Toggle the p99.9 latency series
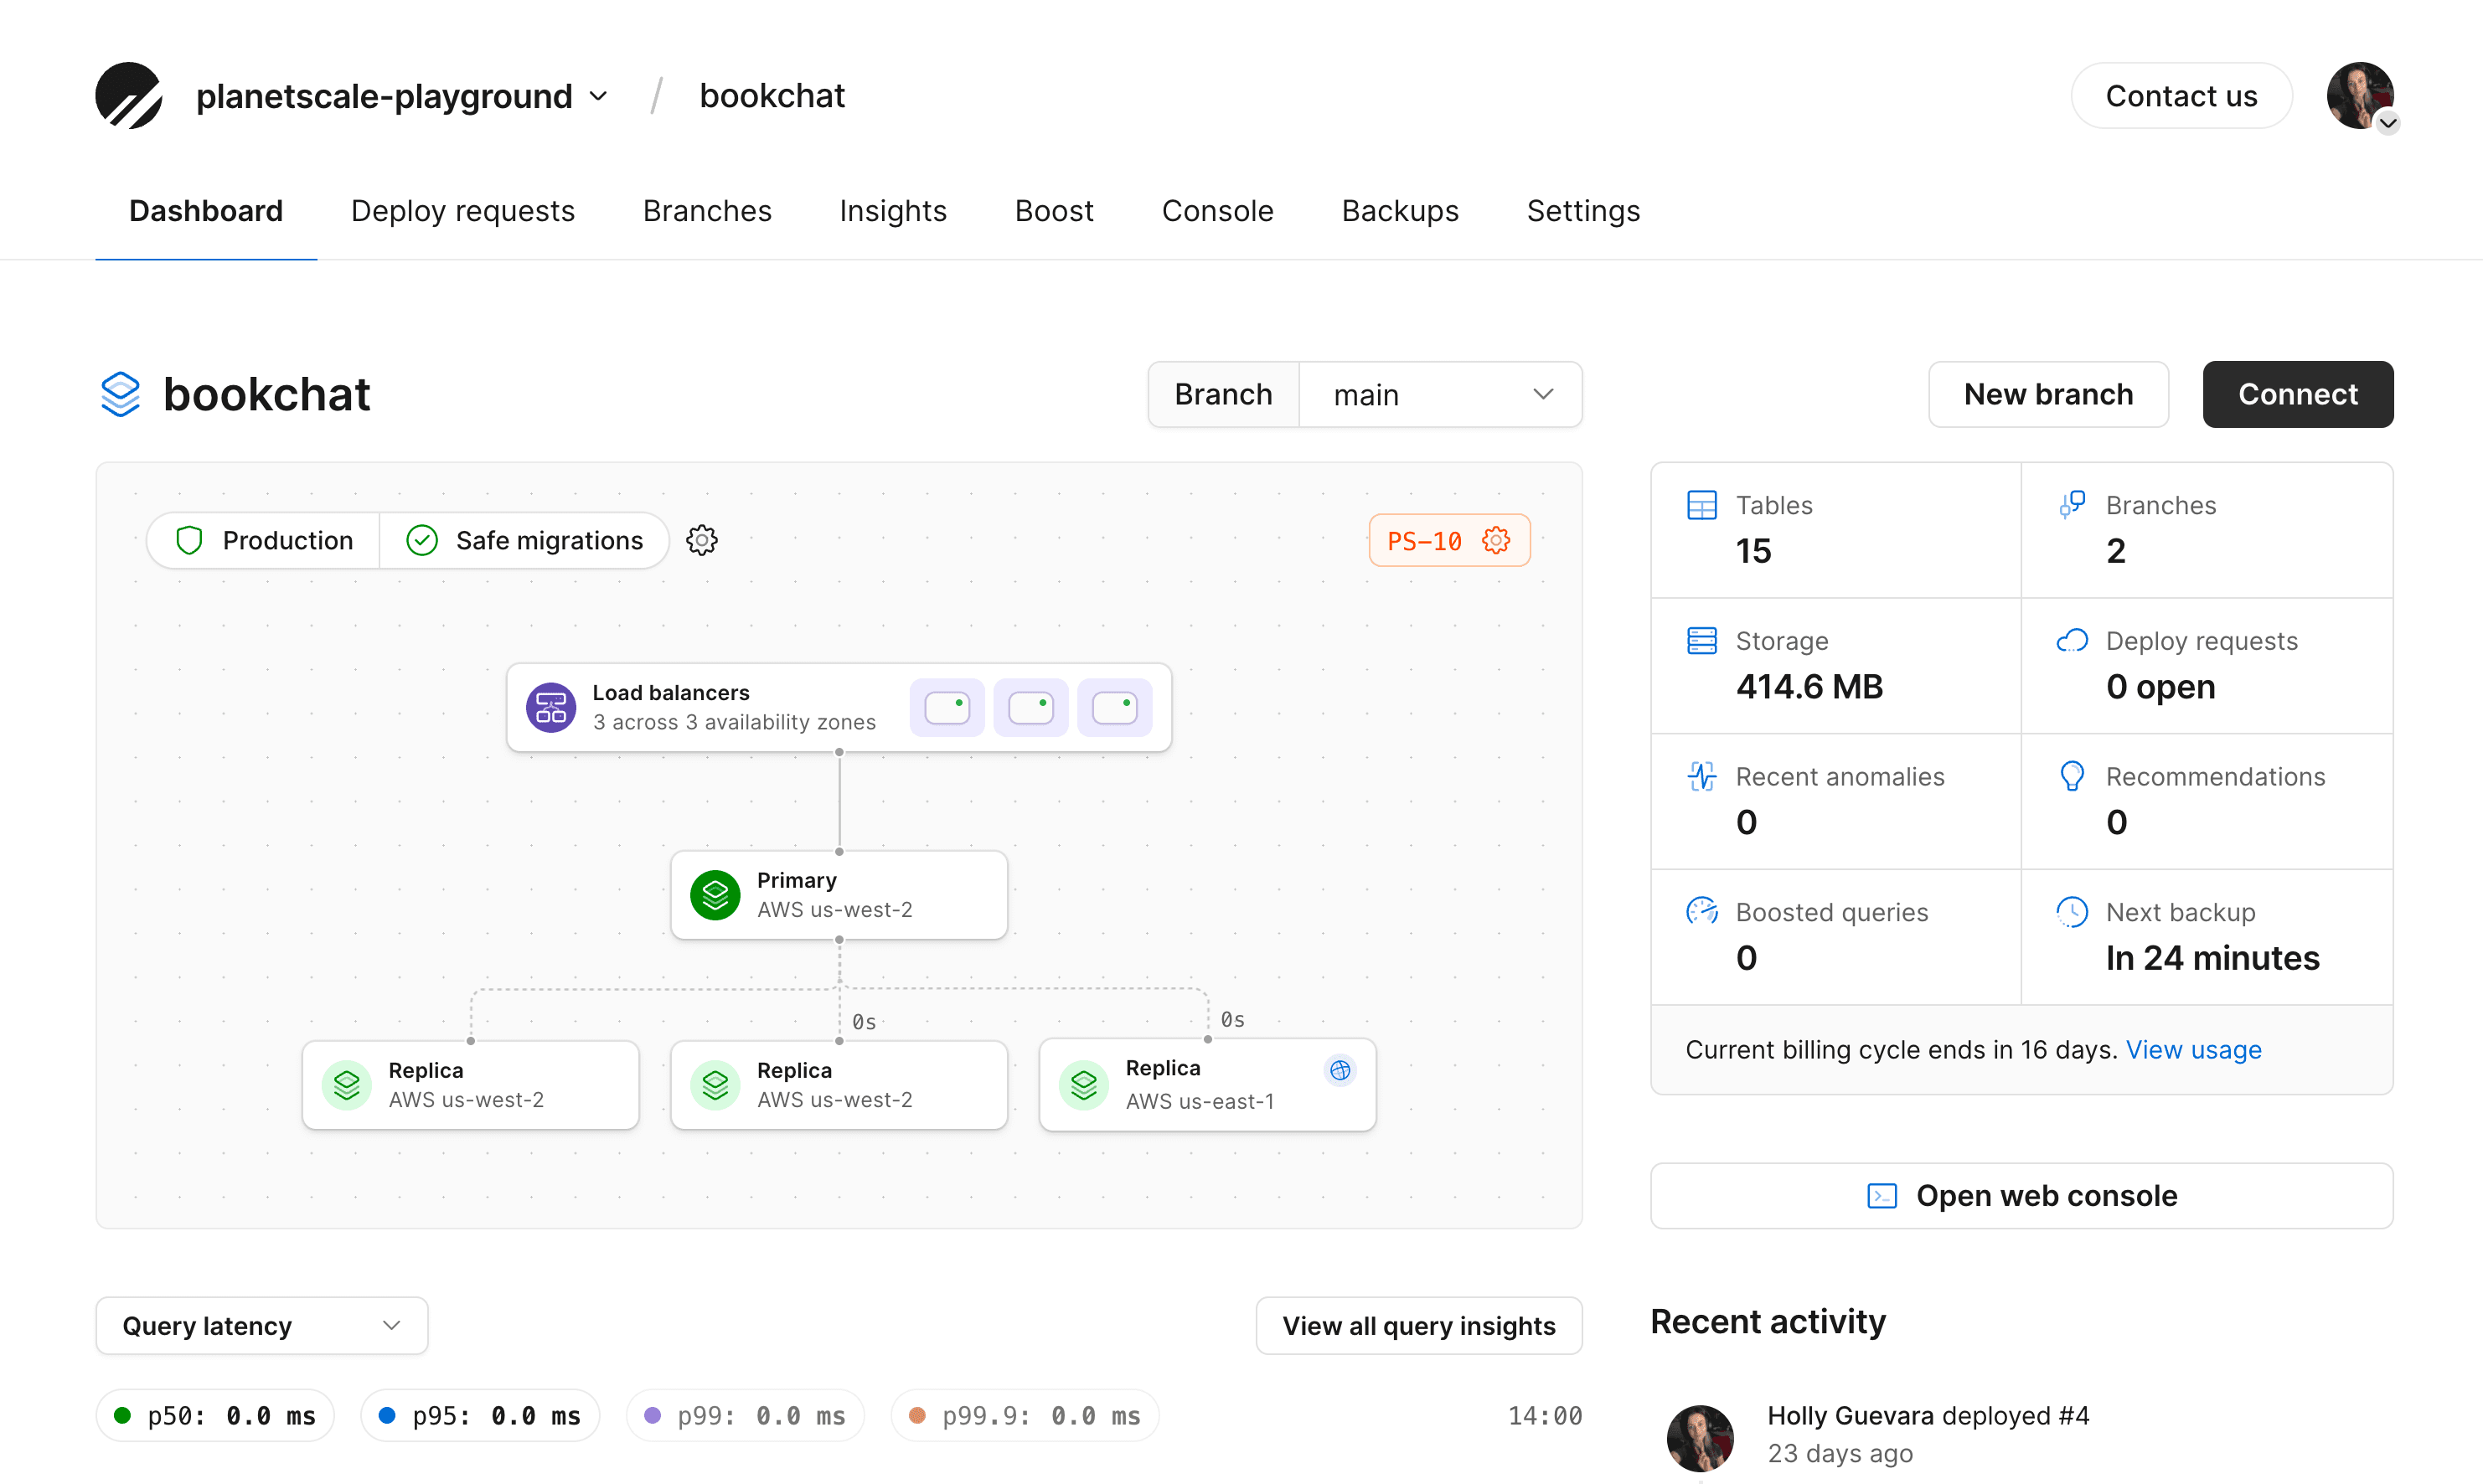 (x=1025, y=1415)
